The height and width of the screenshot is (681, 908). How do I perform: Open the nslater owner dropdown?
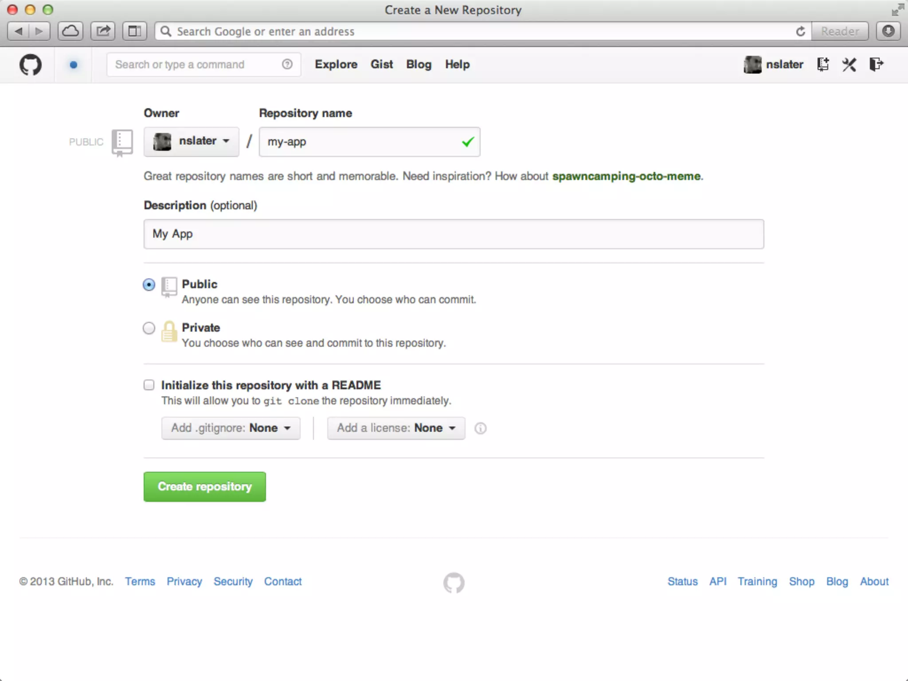pyautogui.click(x=191, y=141)
